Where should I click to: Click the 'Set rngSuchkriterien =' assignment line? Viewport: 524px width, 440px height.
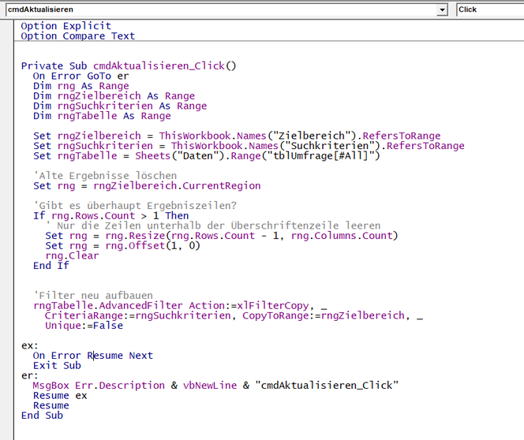pos(249,146)
